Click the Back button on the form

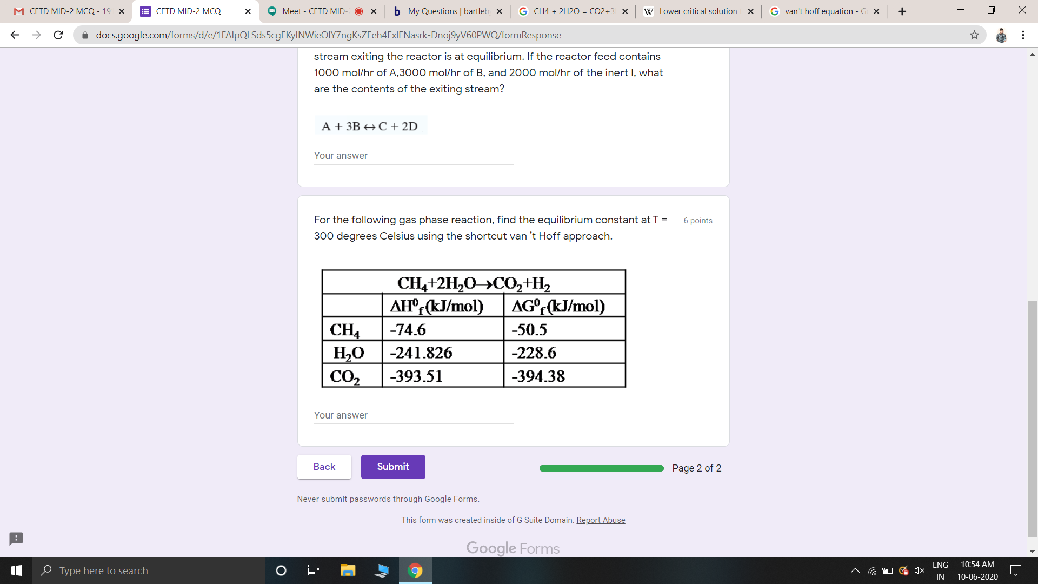(x=324, y=467)
